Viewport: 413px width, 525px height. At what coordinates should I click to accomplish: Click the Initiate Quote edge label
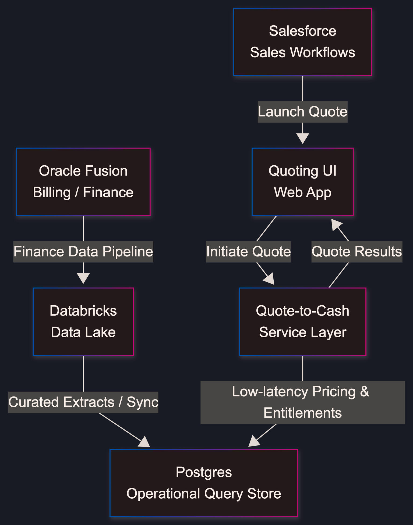click(248, 252)
